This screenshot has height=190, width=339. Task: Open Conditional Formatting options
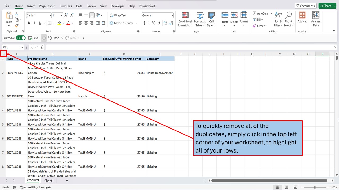(x=185, y=19)
